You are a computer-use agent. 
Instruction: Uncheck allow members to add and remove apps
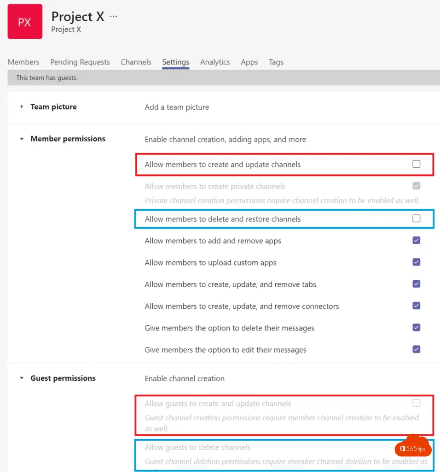click(x=416, y=240)
